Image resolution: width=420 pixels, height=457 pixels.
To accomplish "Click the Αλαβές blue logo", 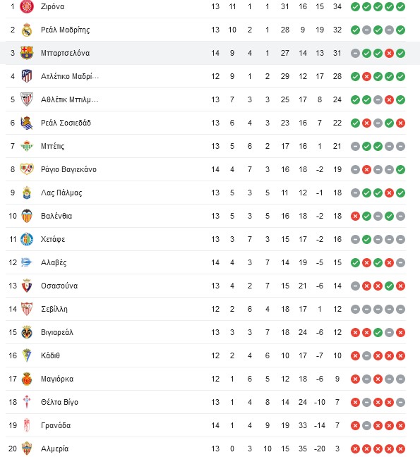I will (27, 262).
